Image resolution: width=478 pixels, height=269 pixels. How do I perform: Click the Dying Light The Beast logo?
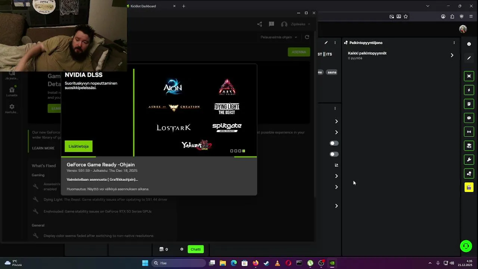pyautogui.click(x=227, y=109)
